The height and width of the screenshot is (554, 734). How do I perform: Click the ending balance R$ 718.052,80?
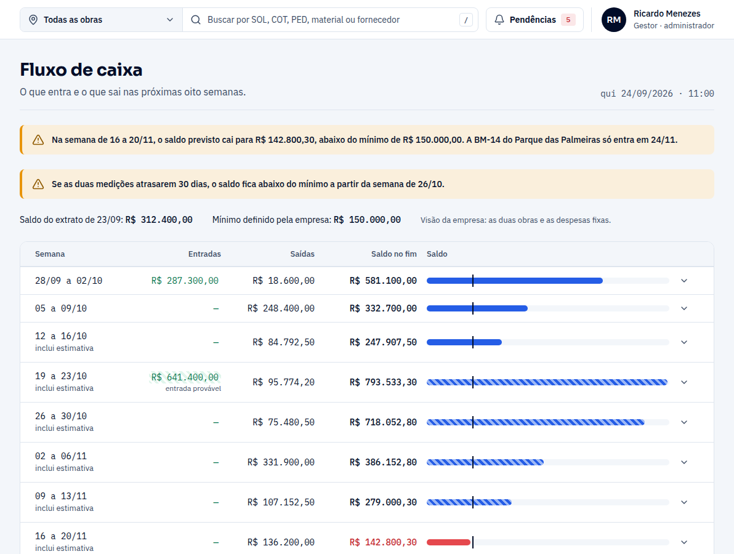383,422
